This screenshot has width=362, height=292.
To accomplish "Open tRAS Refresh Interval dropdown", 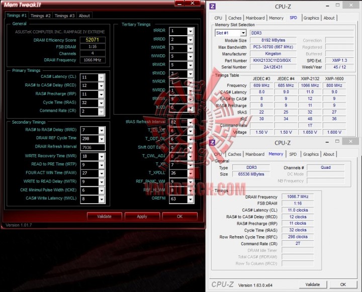I will coord(191,122).
